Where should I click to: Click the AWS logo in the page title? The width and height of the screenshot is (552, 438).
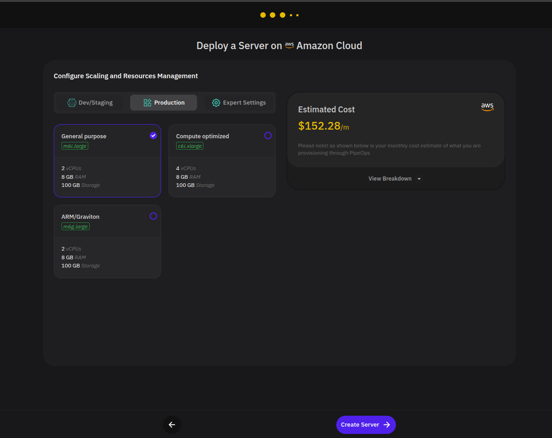(x=289, y=45)
